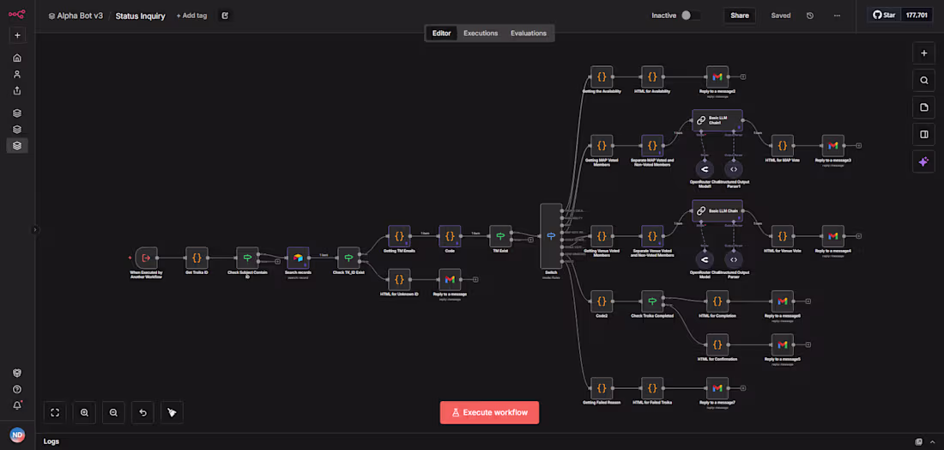Select the TM Exist node

tap(500, 236)
